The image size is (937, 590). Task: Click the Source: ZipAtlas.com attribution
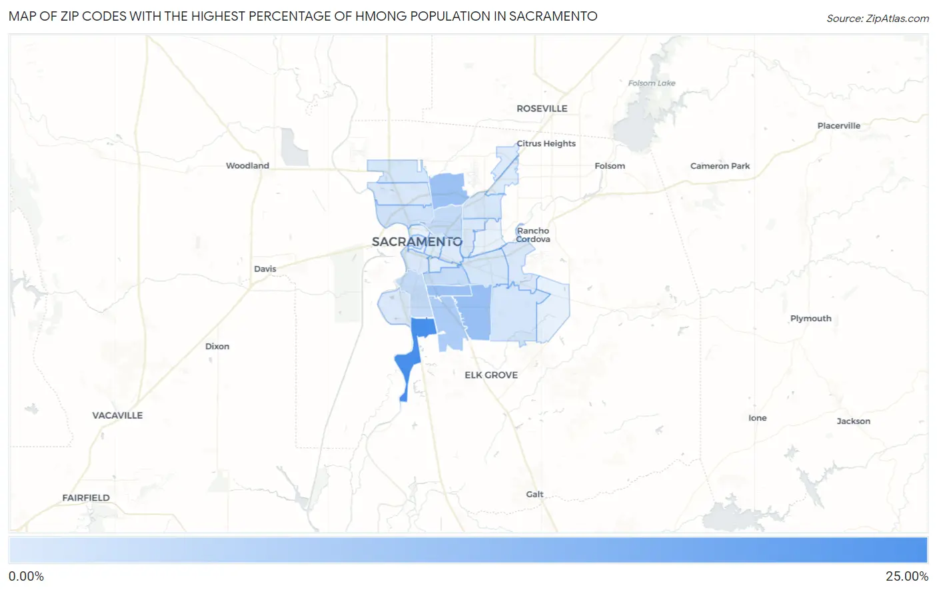(878, 19)
